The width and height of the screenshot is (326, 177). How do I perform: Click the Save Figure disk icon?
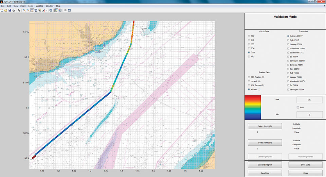tap(10, 10)
